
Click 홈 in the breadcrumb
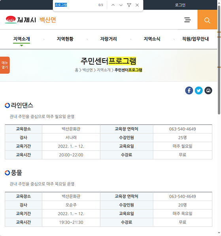click(76, 70)
